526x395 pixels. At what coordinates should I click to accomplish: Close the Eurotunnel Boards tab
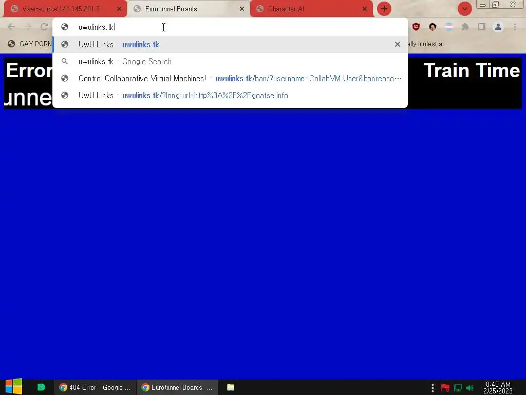pyautogui.click(x=242, y=9)
